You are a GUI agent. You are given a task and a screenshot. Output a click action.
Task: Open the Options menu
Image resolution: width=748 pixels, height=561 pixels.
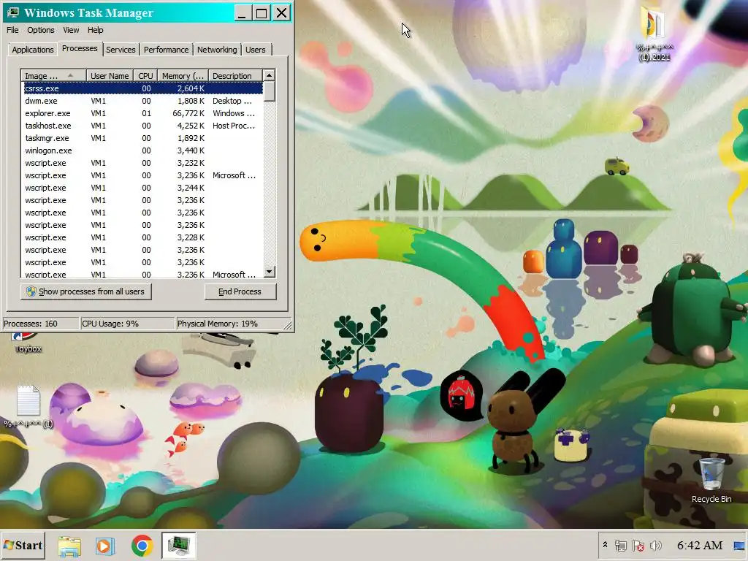click(x=41, y=29)
